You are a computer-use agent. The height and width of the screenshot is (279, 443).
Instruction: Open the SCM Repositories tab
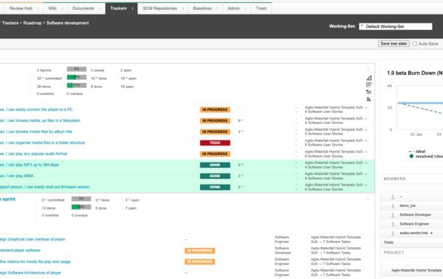pos(159,8)
